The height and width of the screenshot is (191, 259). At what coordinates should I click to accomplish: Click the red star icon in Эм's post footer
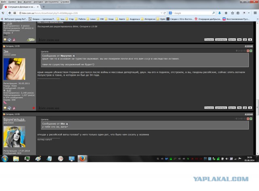pos(34,108)
